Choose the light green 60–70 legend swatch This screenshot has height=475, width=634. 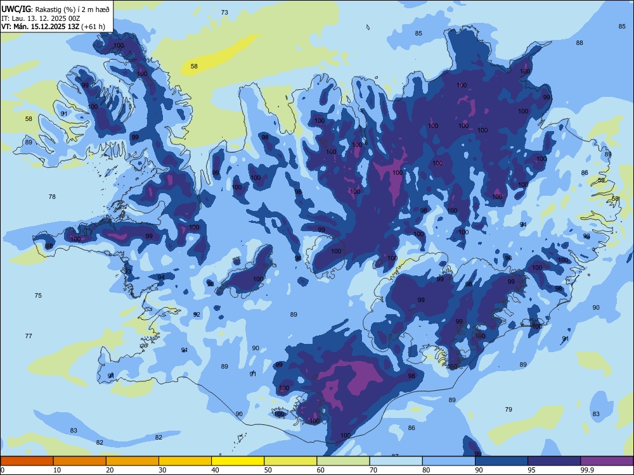click(343, 461)
